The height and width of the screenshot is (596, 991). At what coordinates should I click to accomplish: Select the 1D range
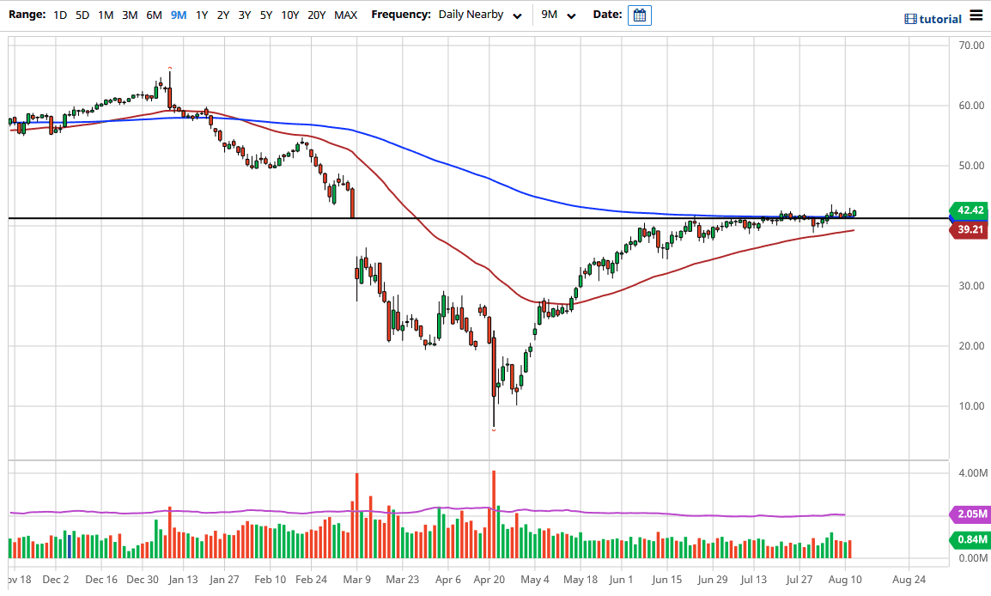(x=60, y=15)
